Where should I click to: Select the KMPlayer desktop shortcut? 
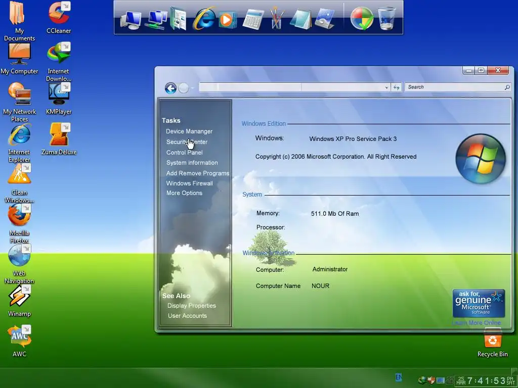[x=59, y=99]
